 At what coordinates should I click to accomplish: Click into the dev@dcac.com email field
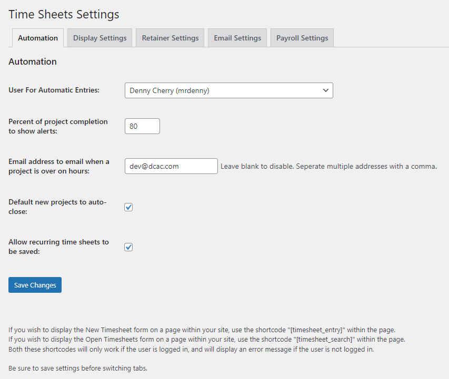(x=171, y=166)
